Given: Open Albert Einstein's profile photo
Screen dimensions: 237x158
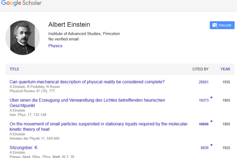Looking at the screenshot, I should [x=23, y=38].
